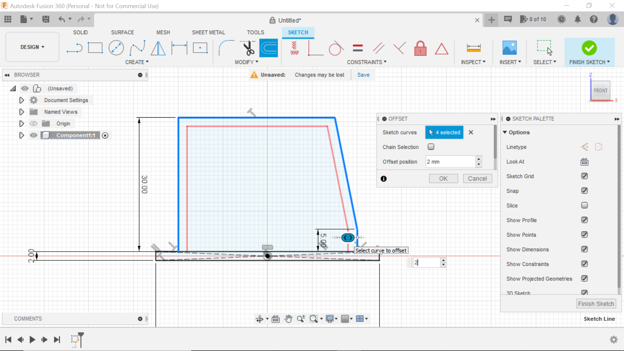The width and height of the screenshot is (624, 351).
Task: Enable the Slice option
Action: point(585,205)
